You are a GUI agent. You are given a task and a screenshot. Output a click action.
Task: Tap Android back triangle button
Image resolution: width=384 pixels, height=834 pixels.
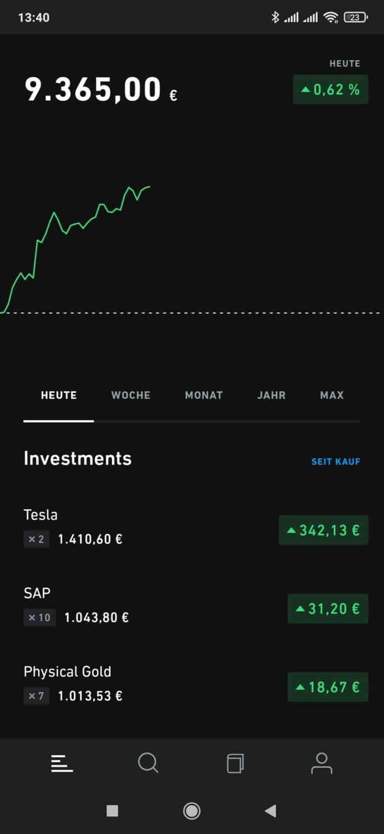(270, 810)
